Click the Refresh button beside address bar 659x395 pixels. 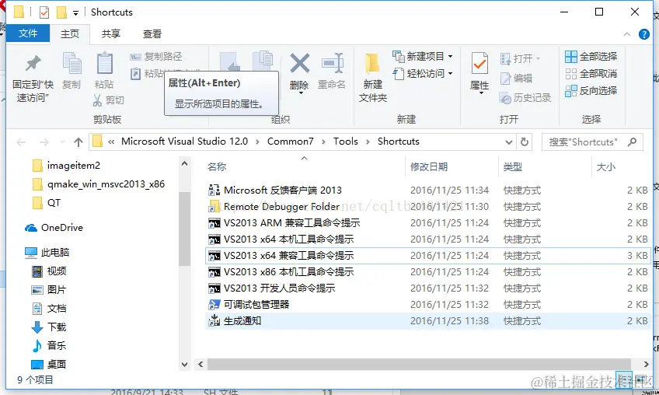pos(524,142)
